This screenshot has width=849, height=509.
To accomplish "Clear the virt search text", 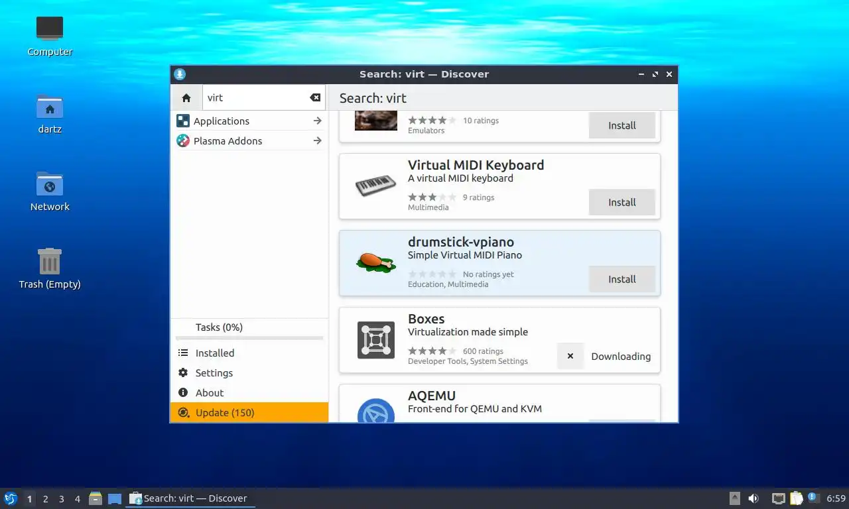I will (315, 97).
